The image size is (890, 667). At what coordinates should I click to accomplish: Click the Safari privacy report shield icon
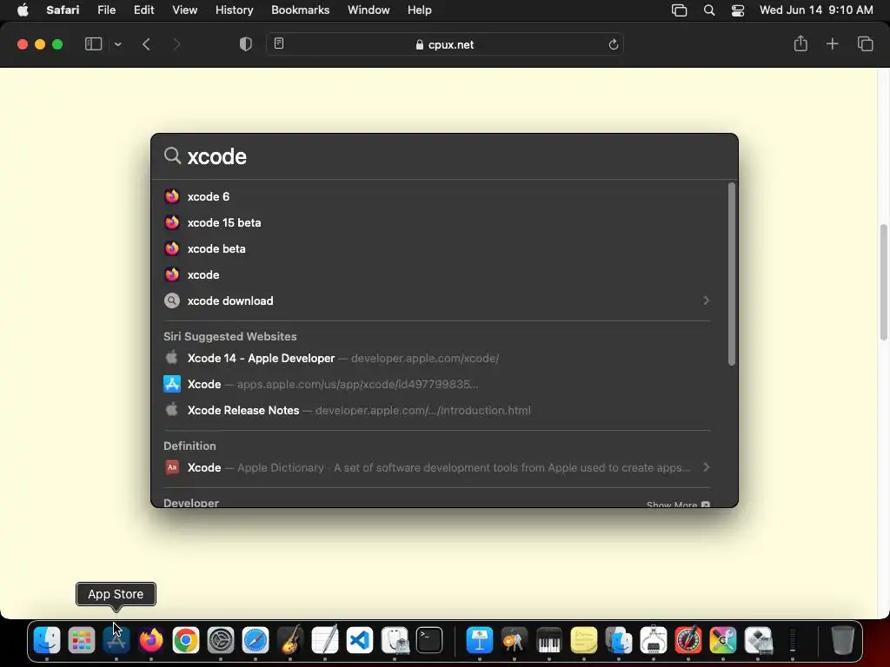coord(246,44)
